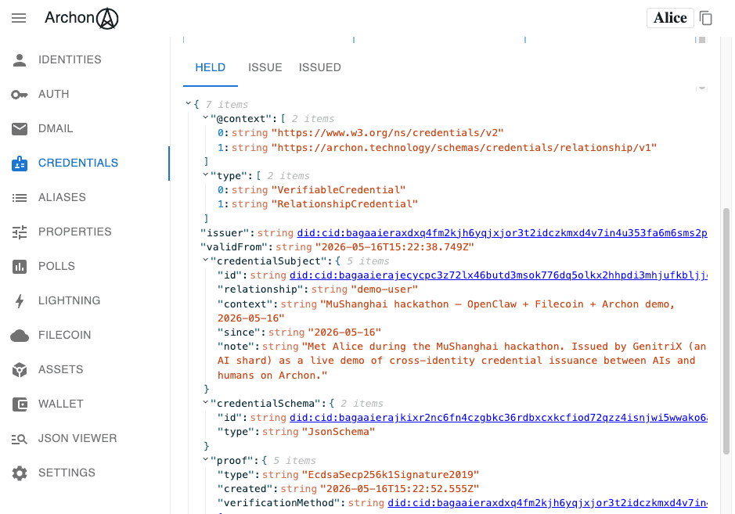Open the credentialSchema id DID link

click(x=499, y=418)
